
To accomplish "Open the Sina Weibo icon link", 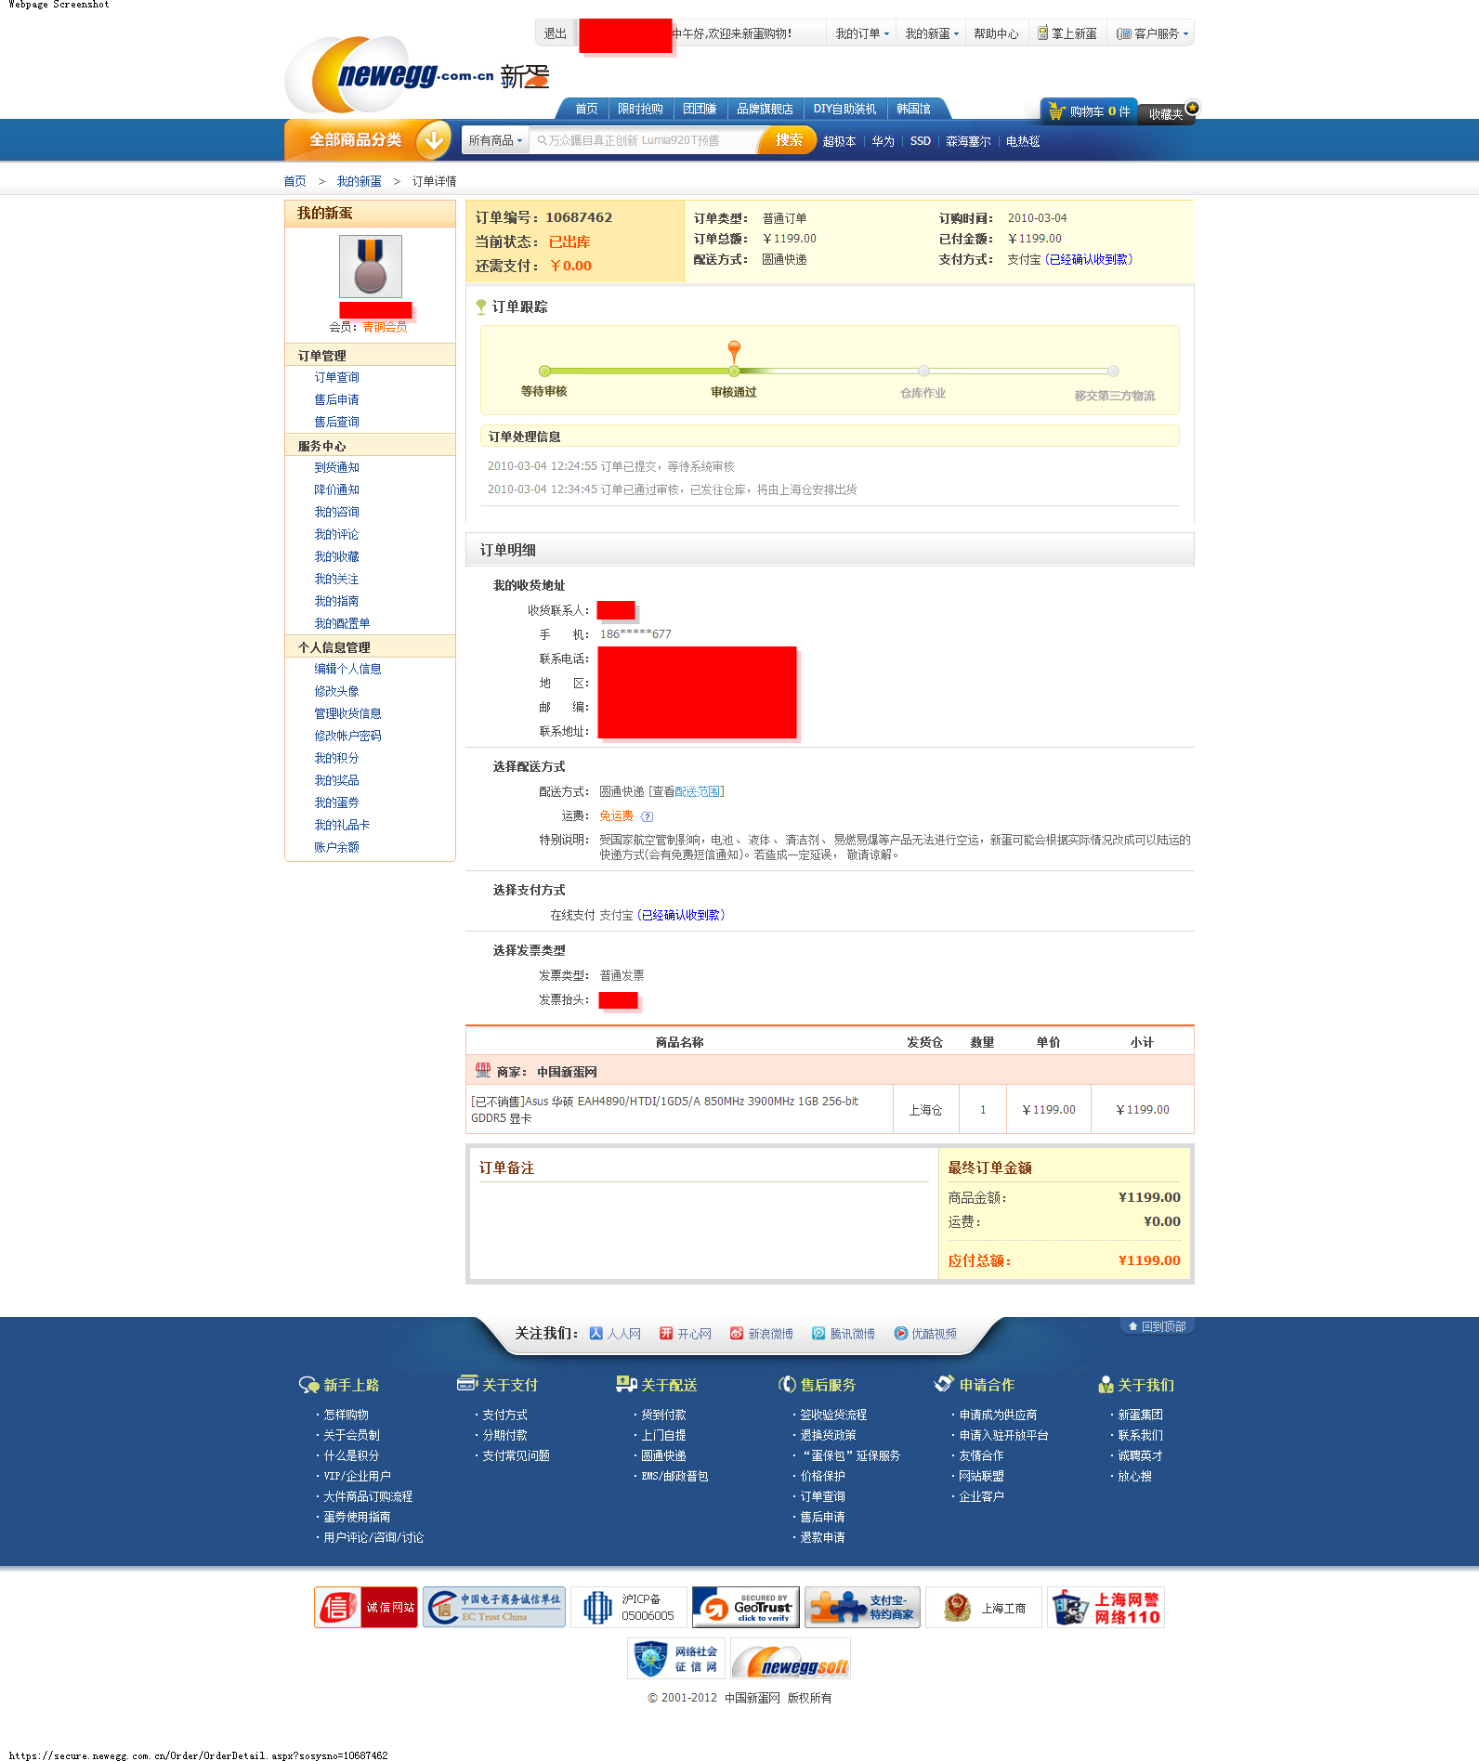I will click(x=737, y=1334).
